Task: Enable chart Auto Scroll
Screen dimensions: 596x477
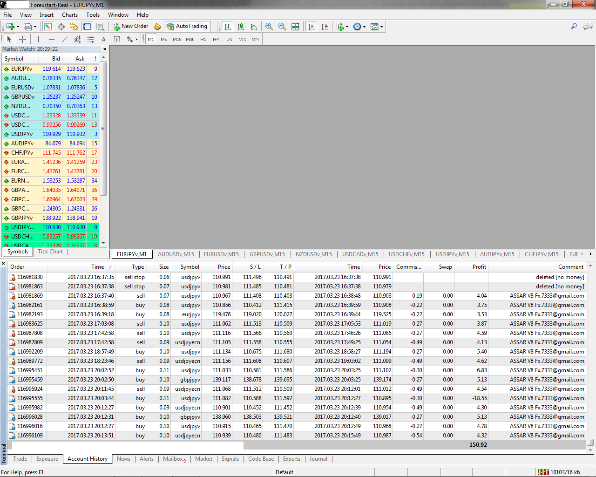Action: (312, 27)
